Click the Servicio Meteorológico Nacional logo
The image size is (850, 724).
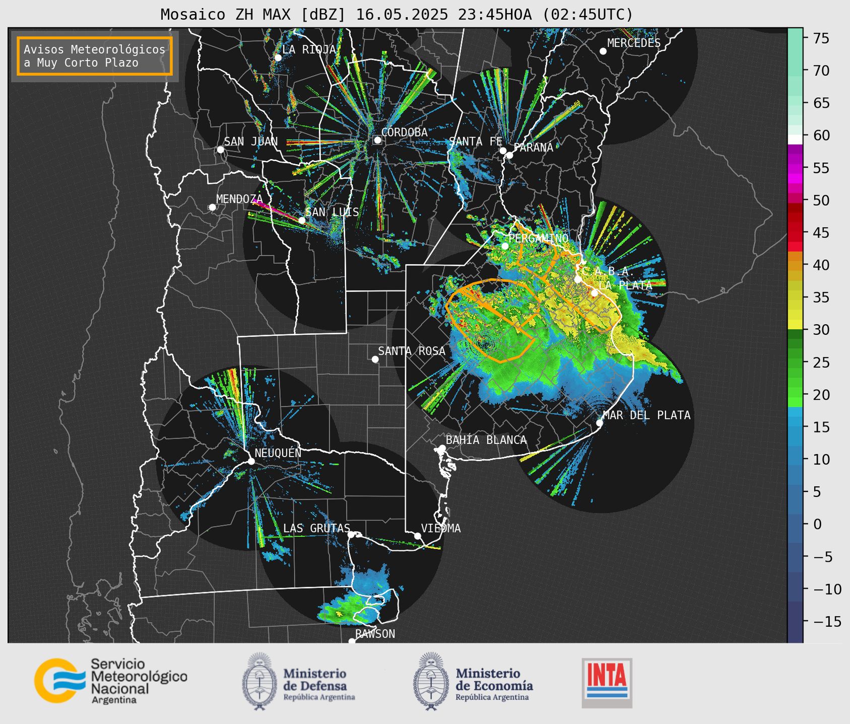coord(111,681)
